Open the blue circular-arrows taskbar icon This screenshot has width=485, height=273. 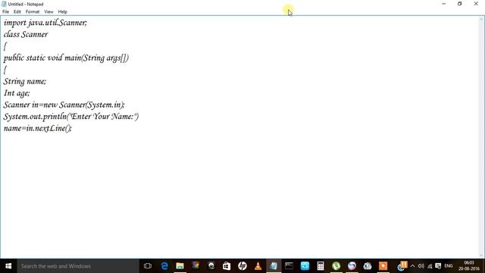pyautogui.click(x=305, y=266)
